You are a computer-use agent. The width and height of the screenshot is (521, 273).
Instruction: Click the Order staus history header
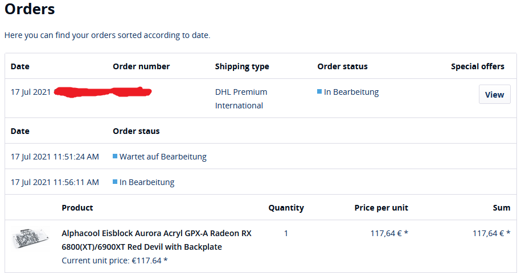pyautogui.click(x=136, y=131)
